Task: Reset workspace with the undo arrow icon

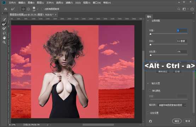Action: click(150, 121)
